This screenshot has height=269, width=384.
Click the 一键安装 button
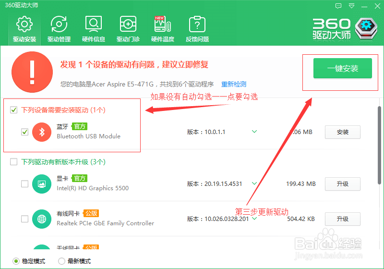point(343,68)
